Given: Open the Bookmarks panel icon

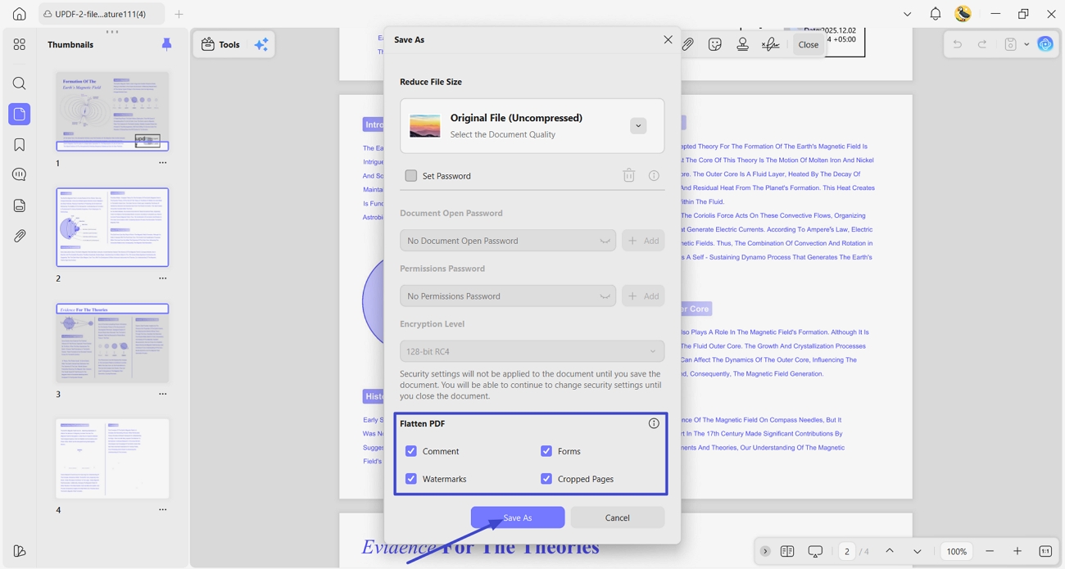Looking at the screenshot, I should coord(20,145).
